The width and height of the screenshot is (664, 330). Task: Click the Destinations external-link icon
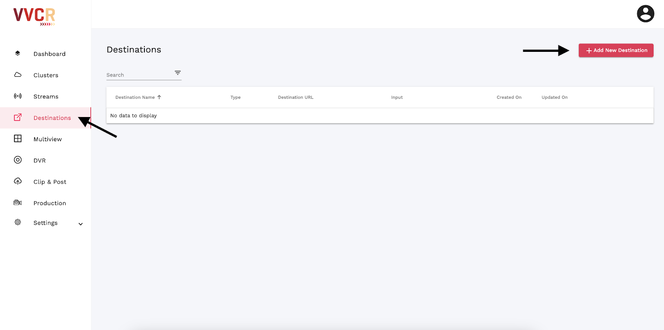(18, 117)
